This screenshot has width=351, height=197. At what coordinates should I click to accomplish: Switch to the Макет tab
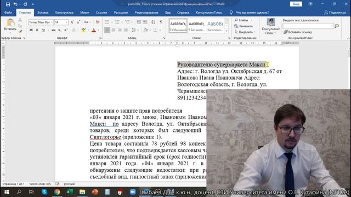coord(84,13)
